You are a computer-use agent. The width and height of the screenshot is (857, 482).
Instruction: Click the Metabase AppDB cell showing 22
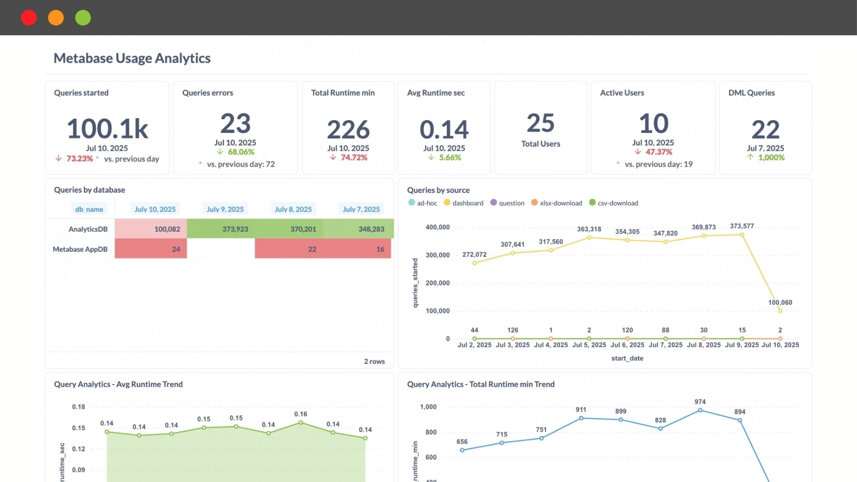[x=289, y=249]
